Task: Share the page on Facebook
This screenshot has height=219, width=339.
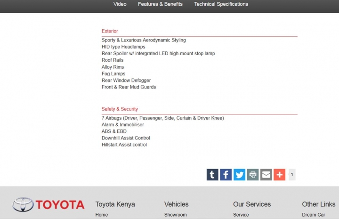Action: 226,175
